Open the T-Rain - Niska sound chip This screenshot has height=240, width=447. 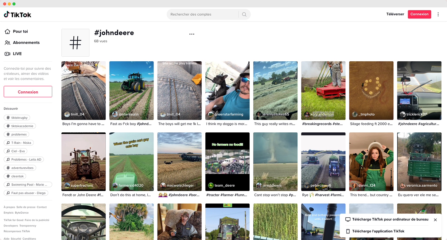19,143
